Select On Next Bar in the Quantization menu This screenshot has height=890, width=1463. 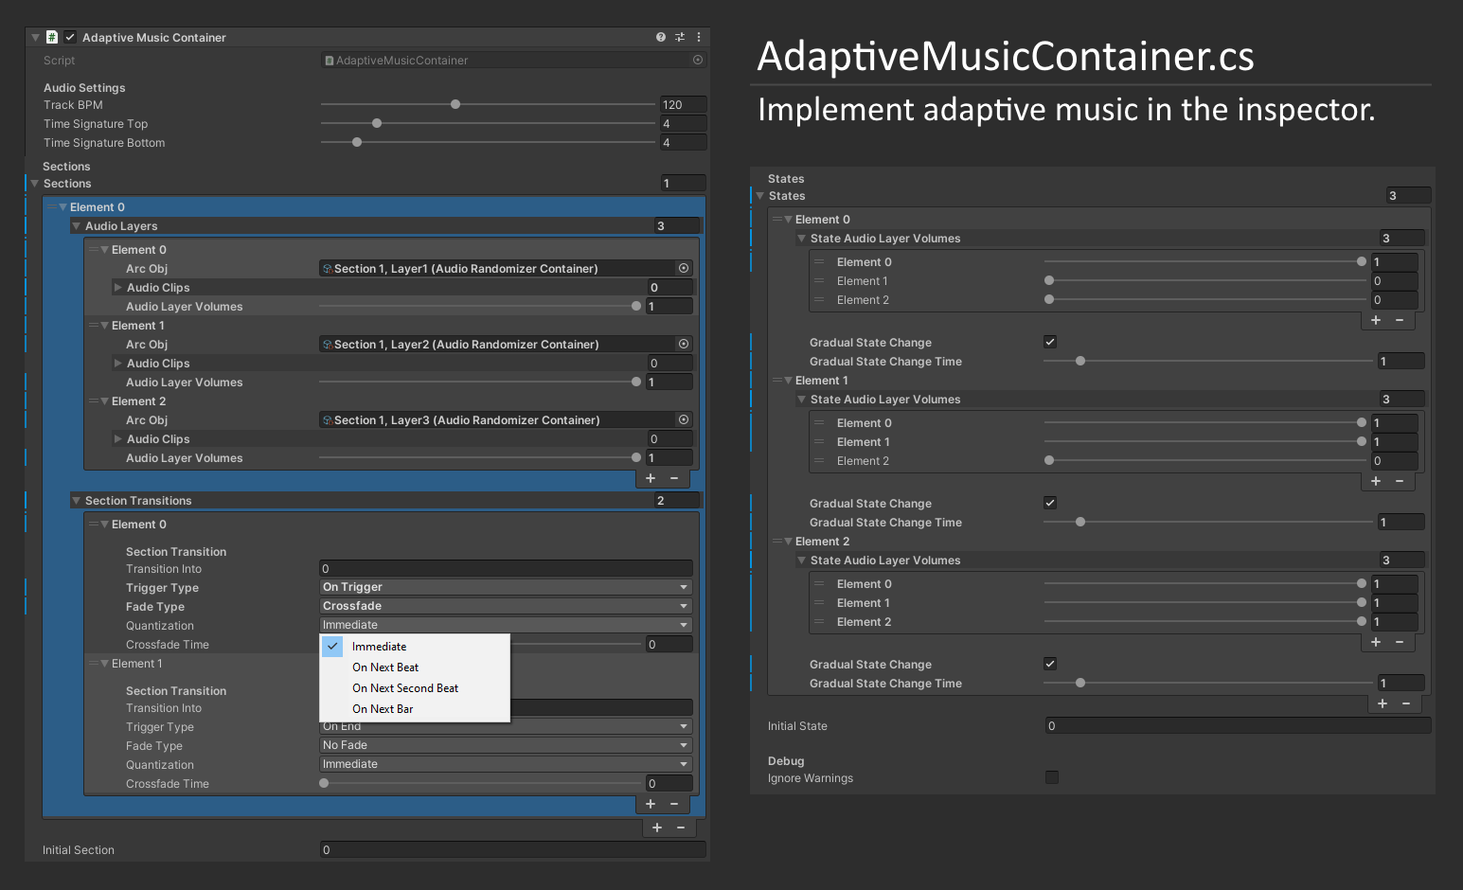[x=383, y=708]
